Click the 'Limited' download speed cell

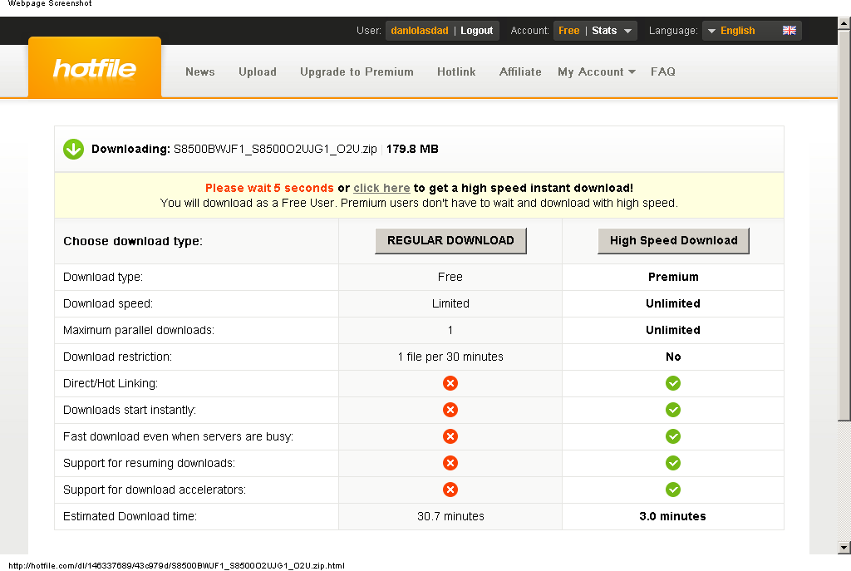point(450,303)
